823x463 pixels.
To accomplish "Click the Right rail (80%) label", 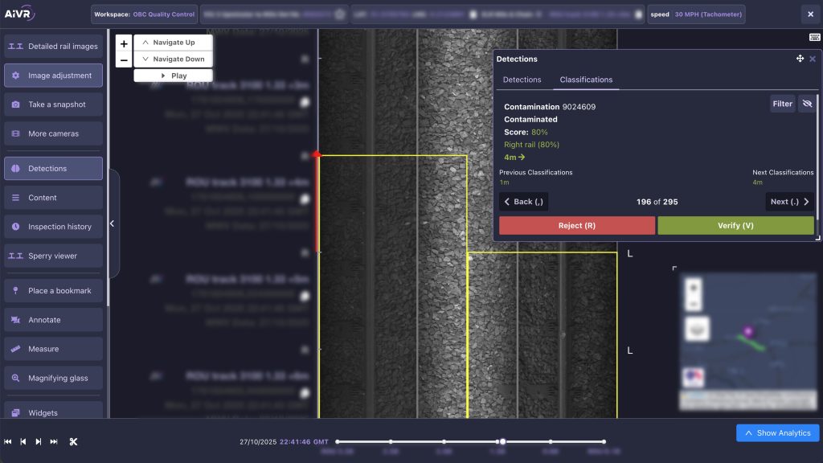I will pyautogui.click(x=531, y=145).
